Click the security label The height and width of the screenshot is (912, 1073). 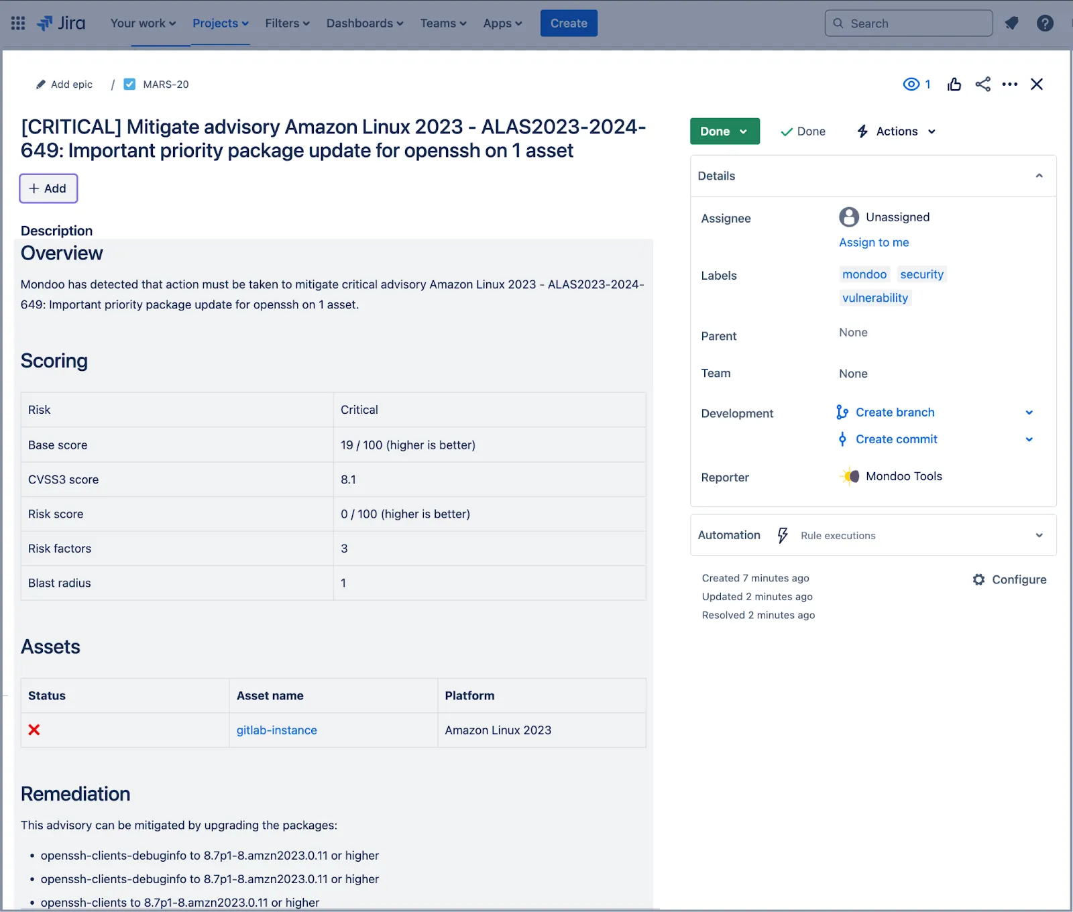pyautogui.click(x=921, y=274)
